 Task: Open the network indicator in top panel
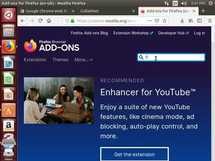(167, 3)
